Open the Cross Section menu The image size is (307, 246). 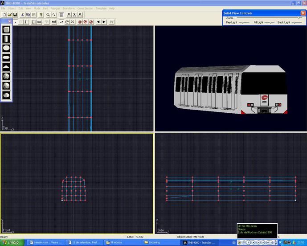click(x=85, y=8)
